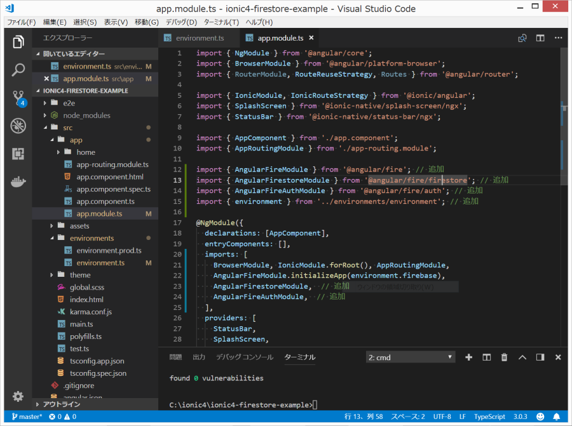Image resolution: width=572 pixels, height=426 pixels.
Task: Open the 表示(V) menu
Action: coord(116,22)
